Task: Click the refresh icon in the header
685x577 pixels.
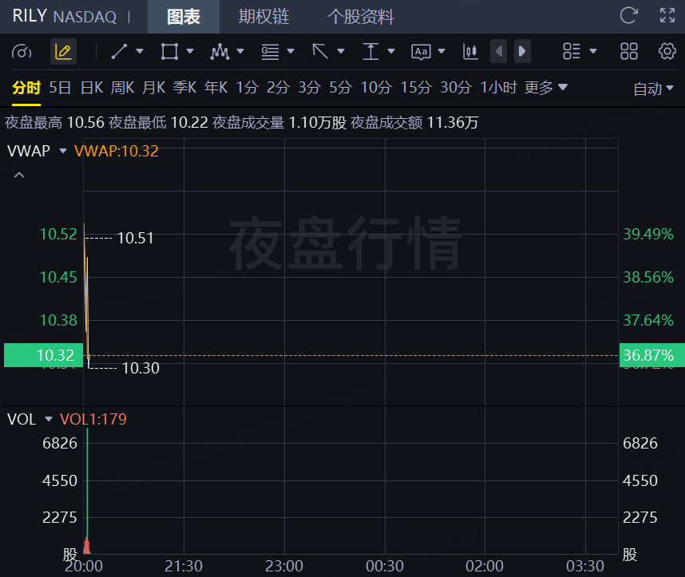Action: click(629, 16)
